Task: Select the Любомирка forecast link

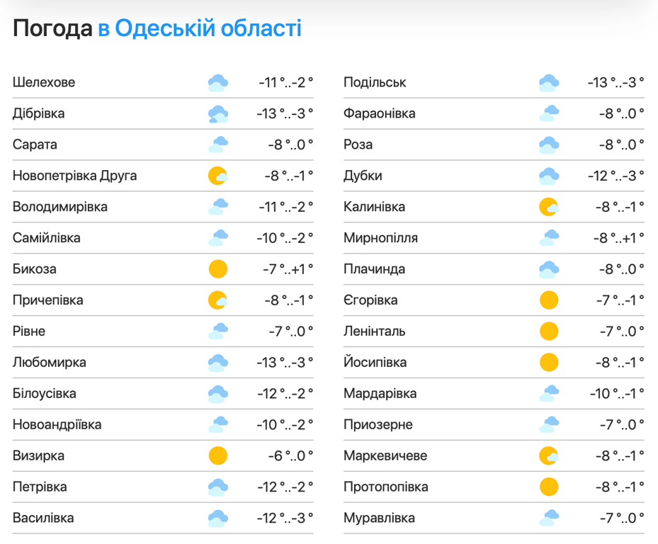Action: (x=50, y=362)
